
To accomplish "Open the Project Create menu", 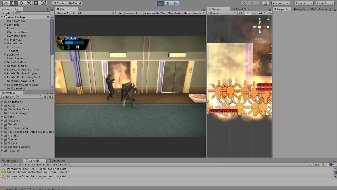I will pos(7,97).
